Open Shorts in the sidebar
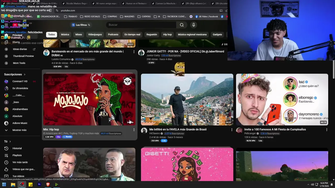This screenshot has width=335, height=188. 19,42
